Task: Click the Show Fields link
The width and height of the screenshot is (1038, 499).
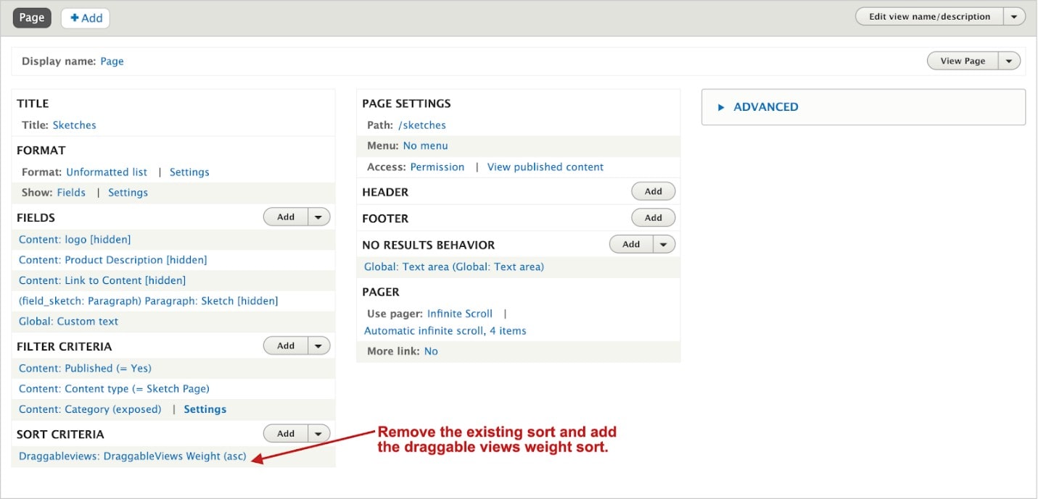Action: pos(71,193)
